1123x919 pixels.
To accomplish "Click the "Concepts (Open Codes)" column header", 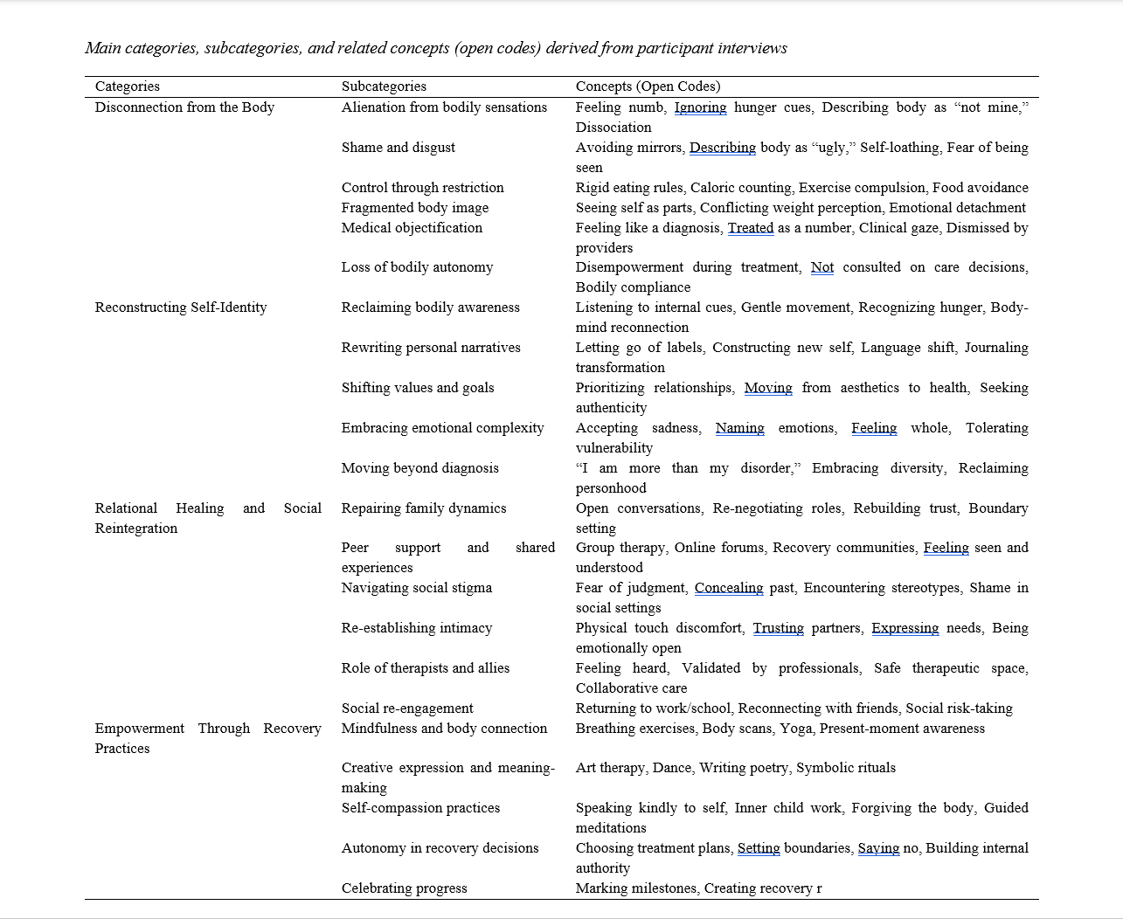I will click(x=648, y=86).
